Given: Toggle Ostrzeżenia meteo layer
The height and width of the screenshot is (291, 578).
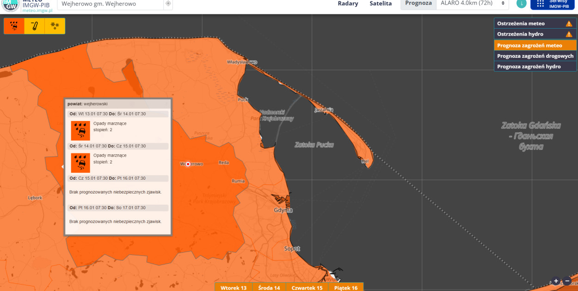Looking at the screenshot, I should tap(535, 24).
